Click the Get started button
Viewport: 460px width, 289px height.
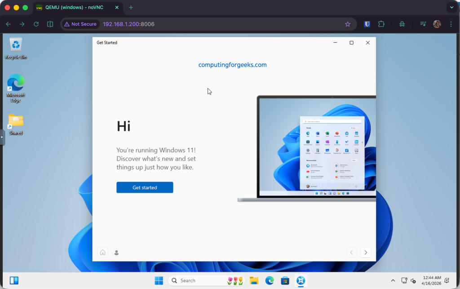(145, 187)
